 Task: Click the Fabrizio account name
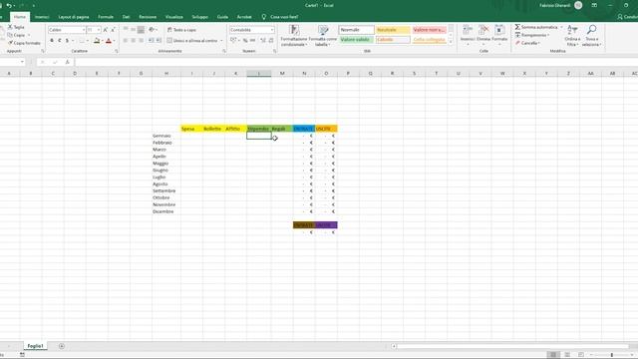point(555,6)
